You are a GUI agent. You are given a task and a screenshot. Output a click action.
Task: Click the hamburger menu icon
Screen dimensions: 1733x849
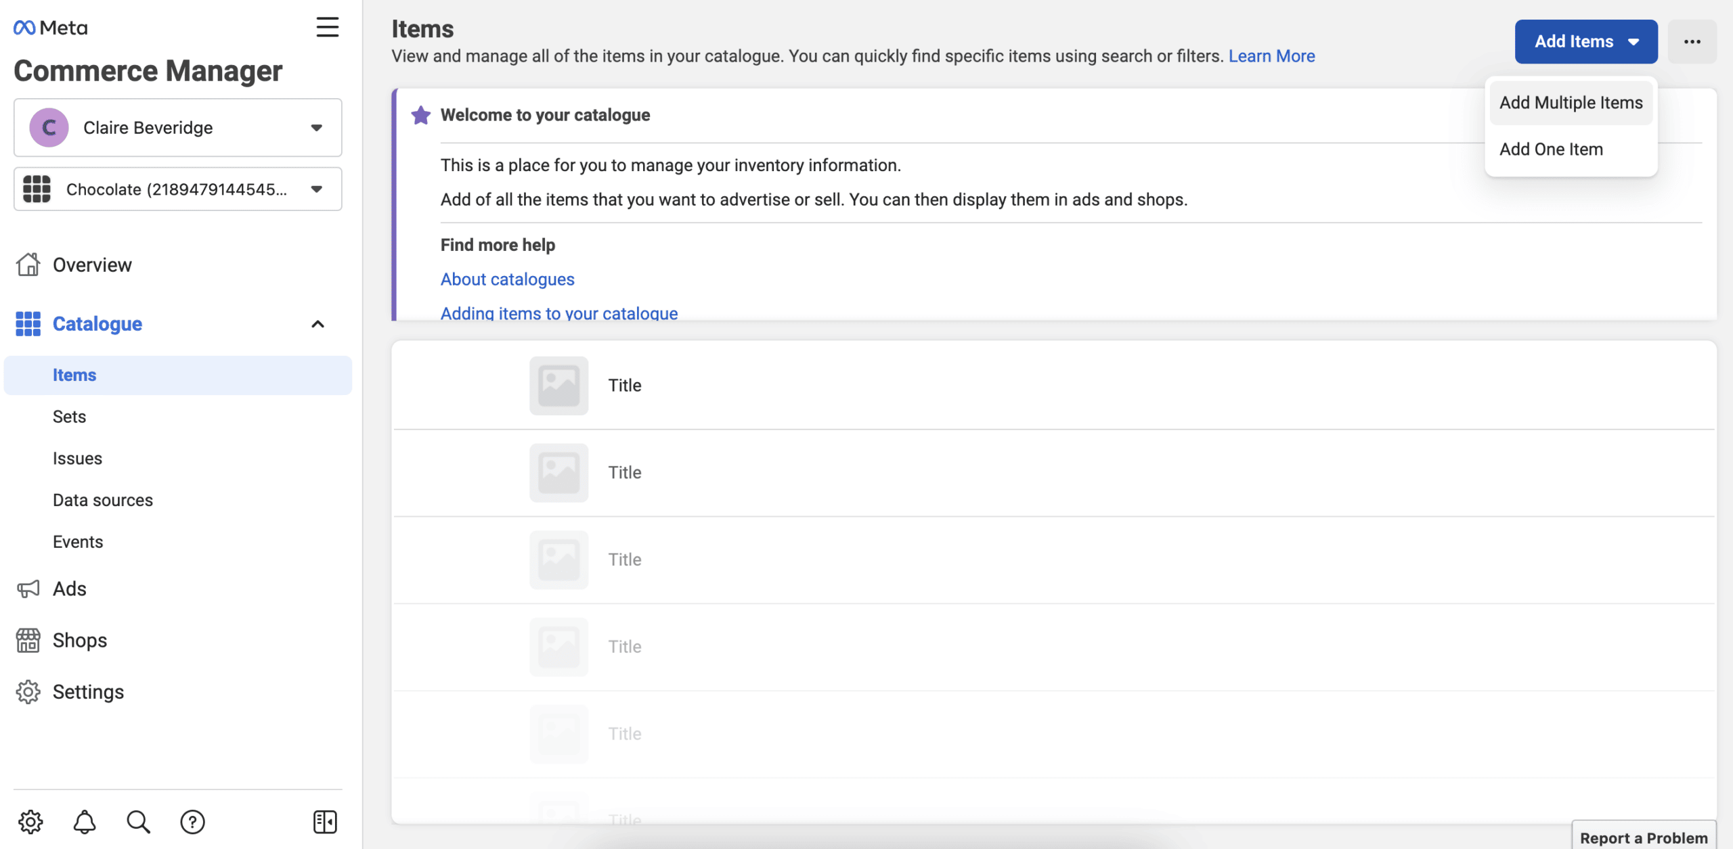327,27
